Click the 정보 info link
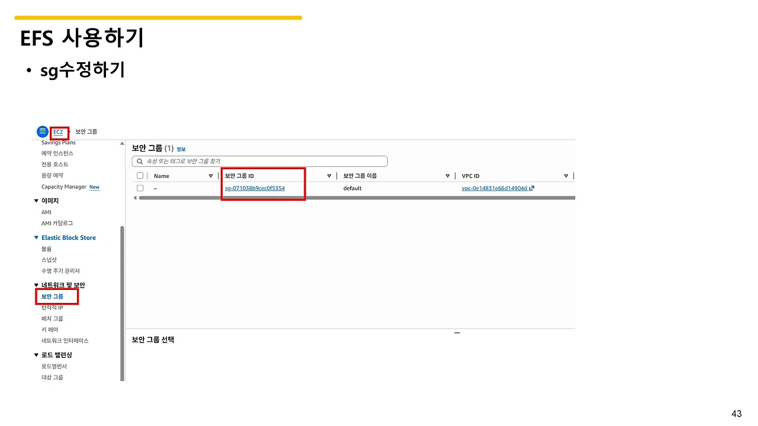 tap(181, 149)
